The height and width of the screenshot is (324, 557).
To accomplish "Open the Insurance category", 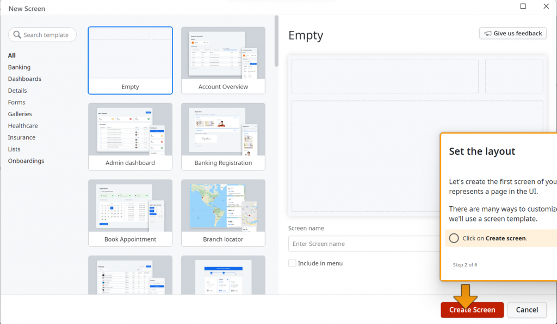I will (22, 137).
